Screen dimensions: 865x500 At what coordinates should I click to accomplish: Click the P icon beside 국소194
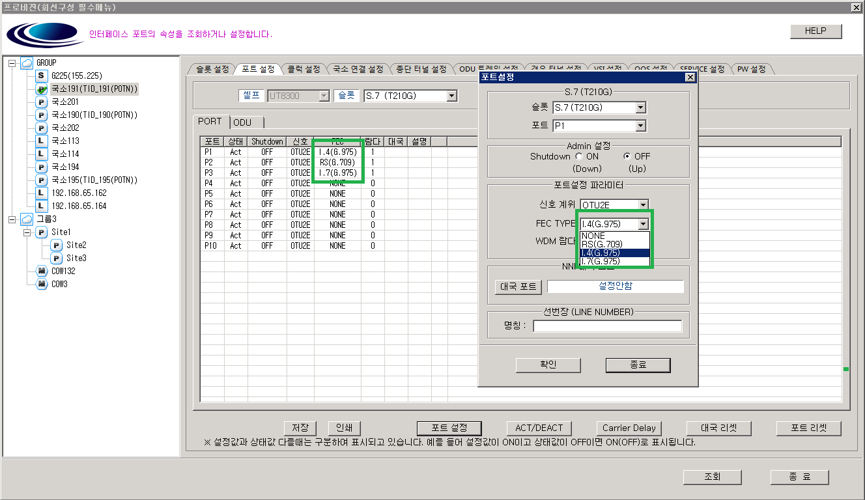tap(42, 167)
